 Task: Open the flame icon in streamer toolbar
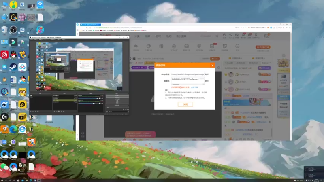click(174, 46)
